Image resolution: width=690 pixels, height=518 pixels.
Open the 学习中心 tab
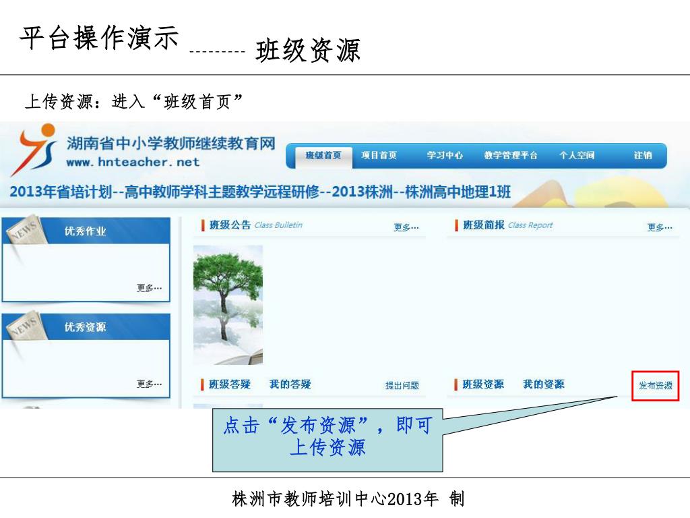(x=445, y=156)
